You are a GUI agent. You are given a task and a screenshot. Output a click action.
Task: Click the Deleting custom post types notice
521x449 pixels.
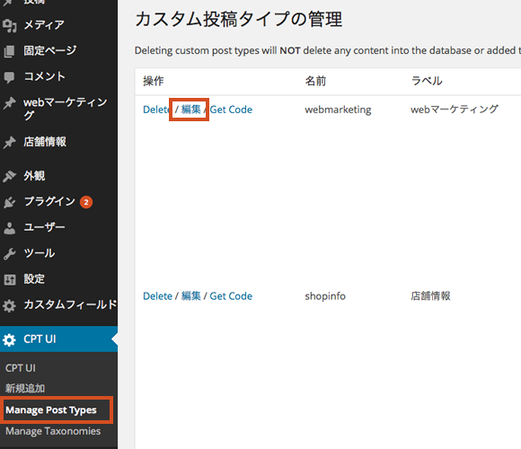(x=328, y=50)
